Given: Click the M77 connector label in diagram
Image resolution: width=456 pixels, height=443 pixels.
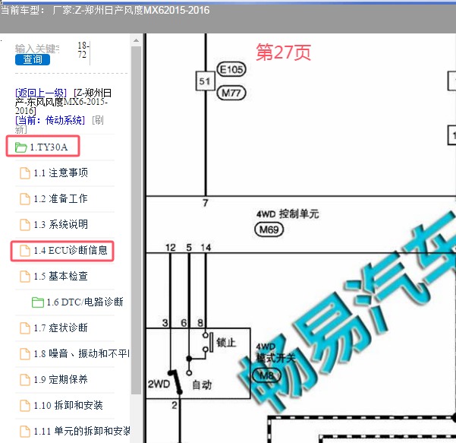Looking at the screenshot, I should click(231, 93).
